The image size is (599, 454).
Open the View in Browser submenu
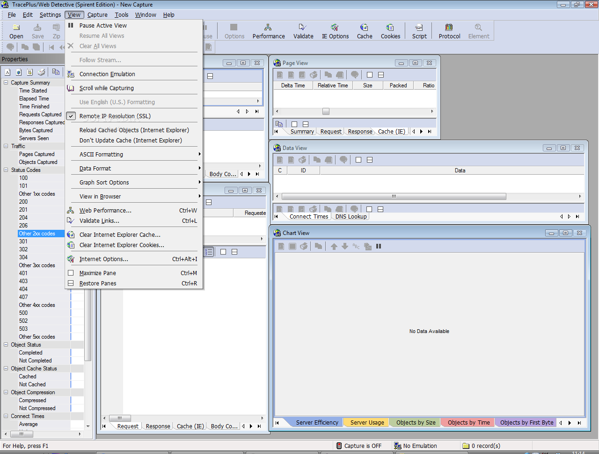134,196
